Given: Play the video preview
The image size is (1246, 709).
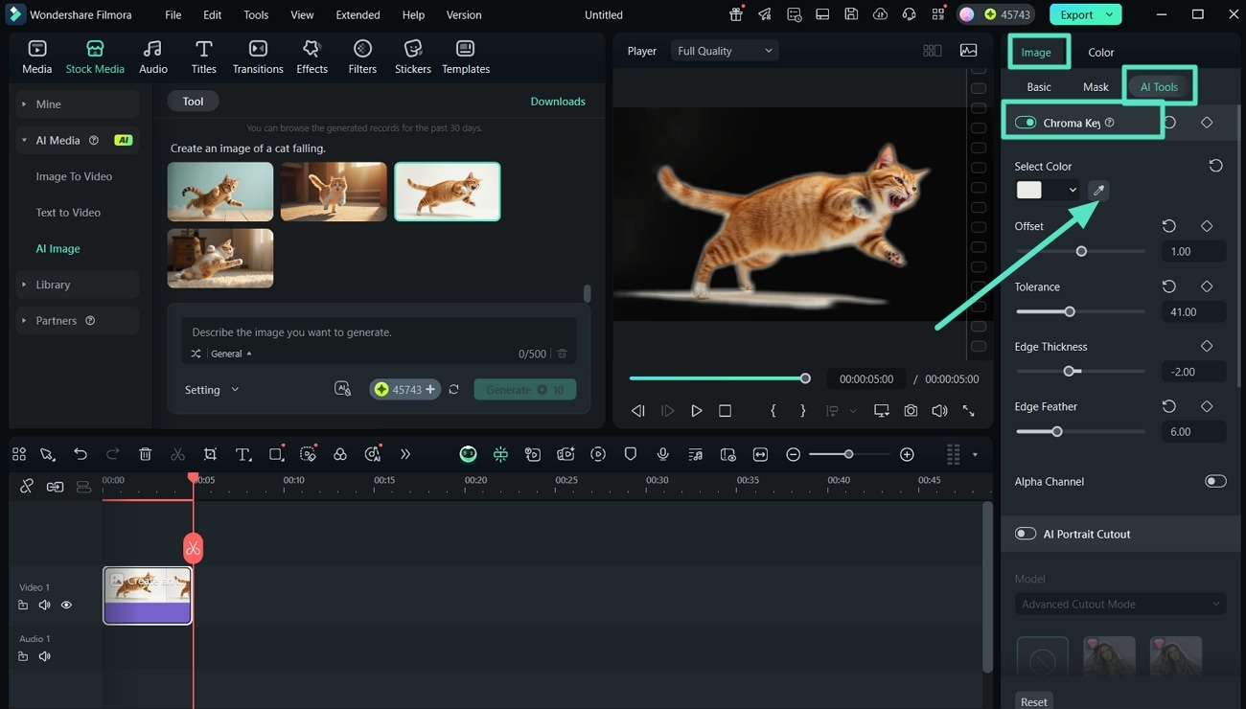Looking at the screenshot, I should (697, 410).
